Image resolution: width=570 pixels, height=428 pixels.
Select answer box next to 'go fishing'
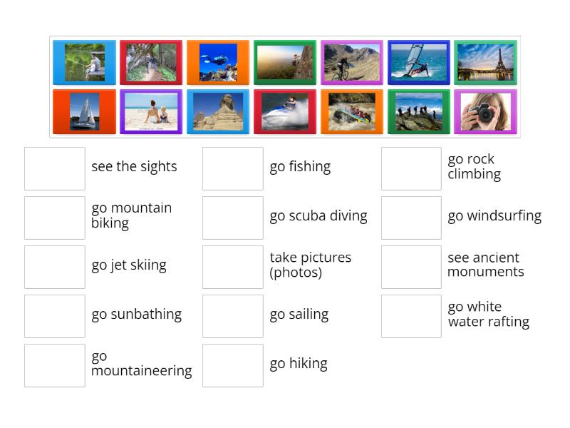233,168
